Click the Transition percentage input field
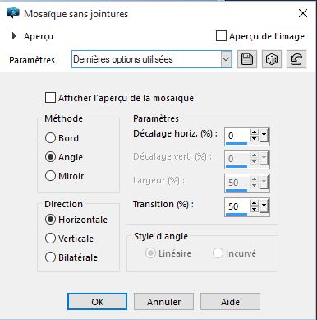 click(237, 206)
